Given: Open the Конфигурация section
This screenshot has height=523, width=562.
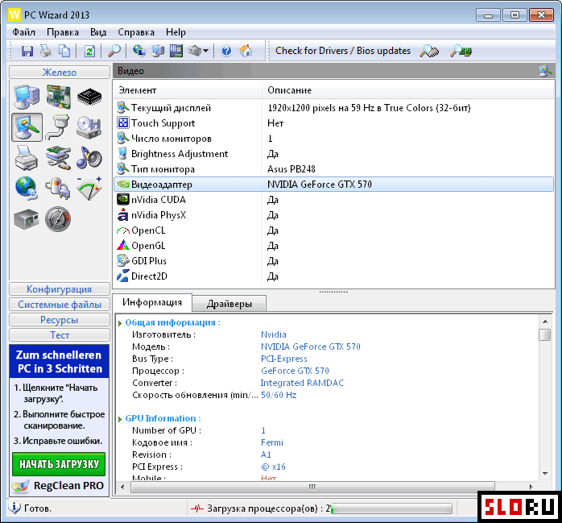Looking at the screenshot, I should pyautogui.click(x=60, y=289).
